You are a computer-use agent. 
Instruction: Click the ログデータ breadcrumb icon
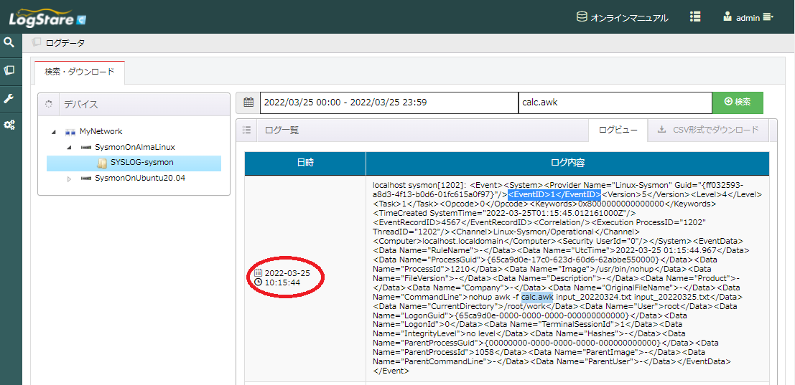click(36, 42)
